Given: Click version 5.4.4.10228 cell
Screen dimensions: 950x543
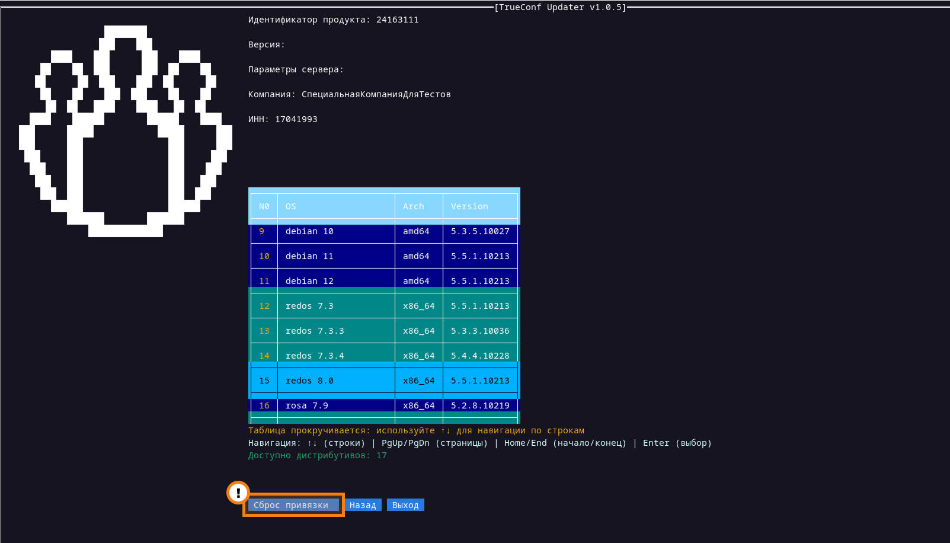Looking at the screenshot, I should [x=480, y=356].
